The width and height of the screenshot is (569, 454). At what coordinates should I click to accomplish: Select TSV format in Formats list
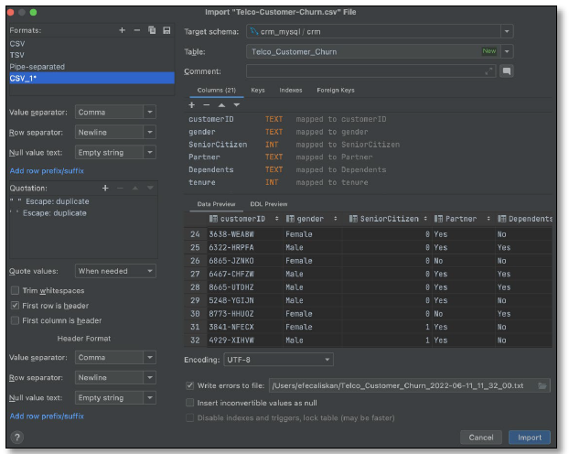91,55
